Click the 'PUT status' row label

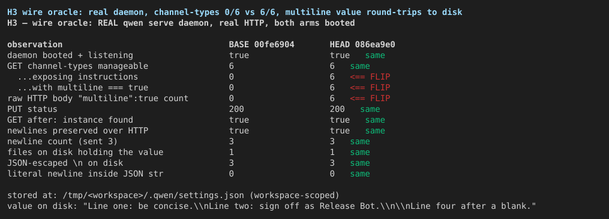coord(32,109)
